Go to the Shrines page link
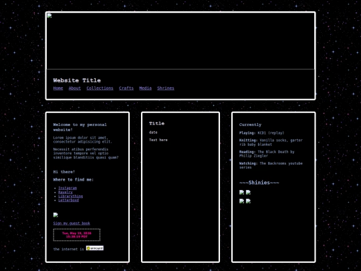This screenshot has width=361, height=271. pyautogui.click(x=166, y=88)
